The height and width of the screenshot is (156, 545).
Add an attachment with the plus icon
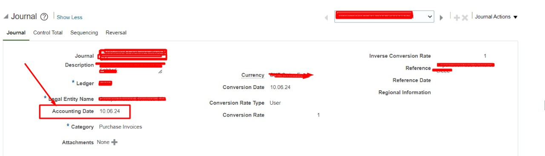pos(114,142)
